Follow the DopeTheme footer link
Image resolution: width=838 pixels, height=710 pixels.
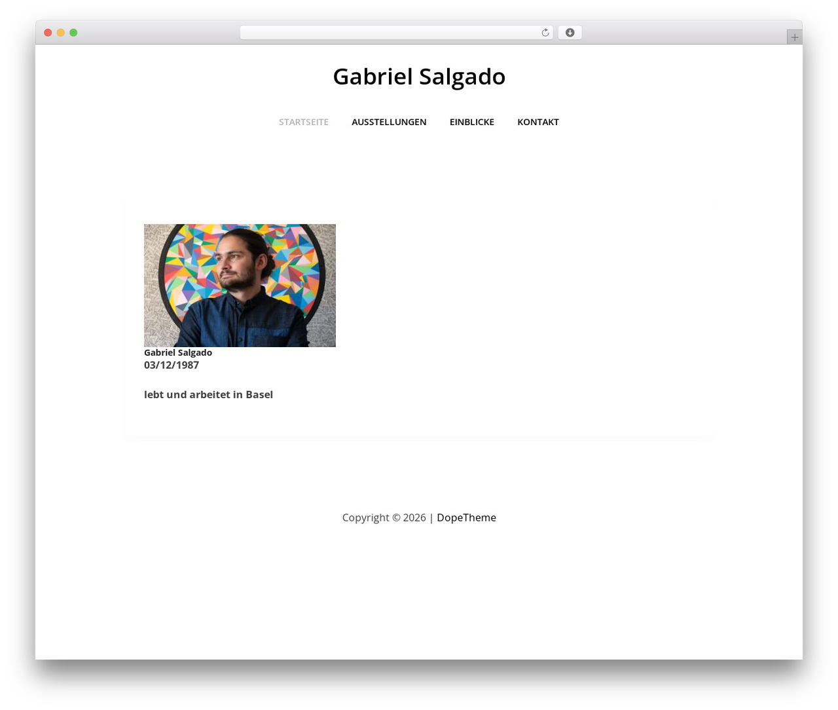[x=466, y=517]
